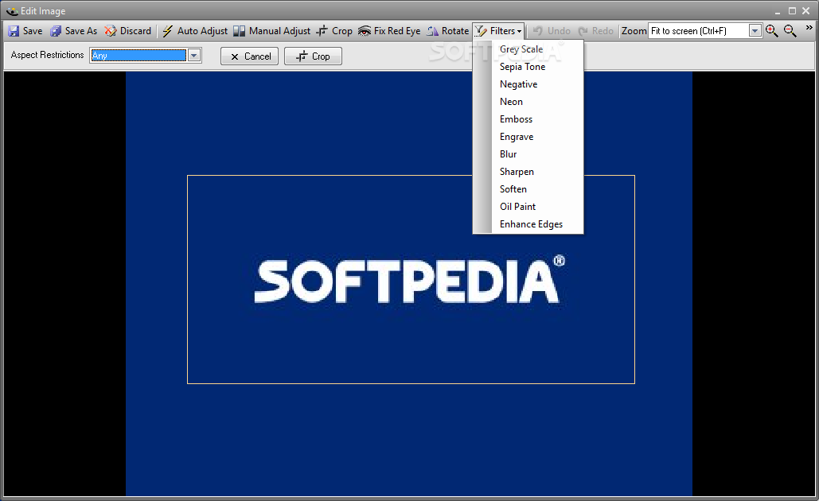This screenshot has width=819, height=501.
Task: Click the Manual Adjust icon
Action: coord(240,31)
